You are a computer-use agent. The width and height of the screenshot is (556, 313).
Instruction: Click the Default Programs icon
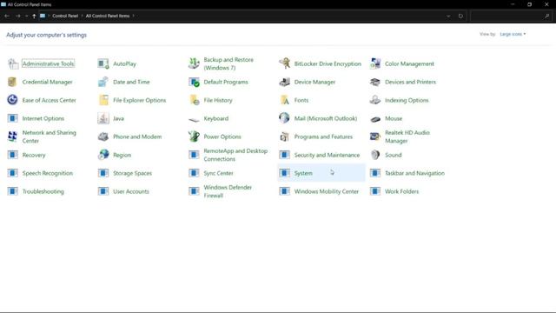point(194,82)
